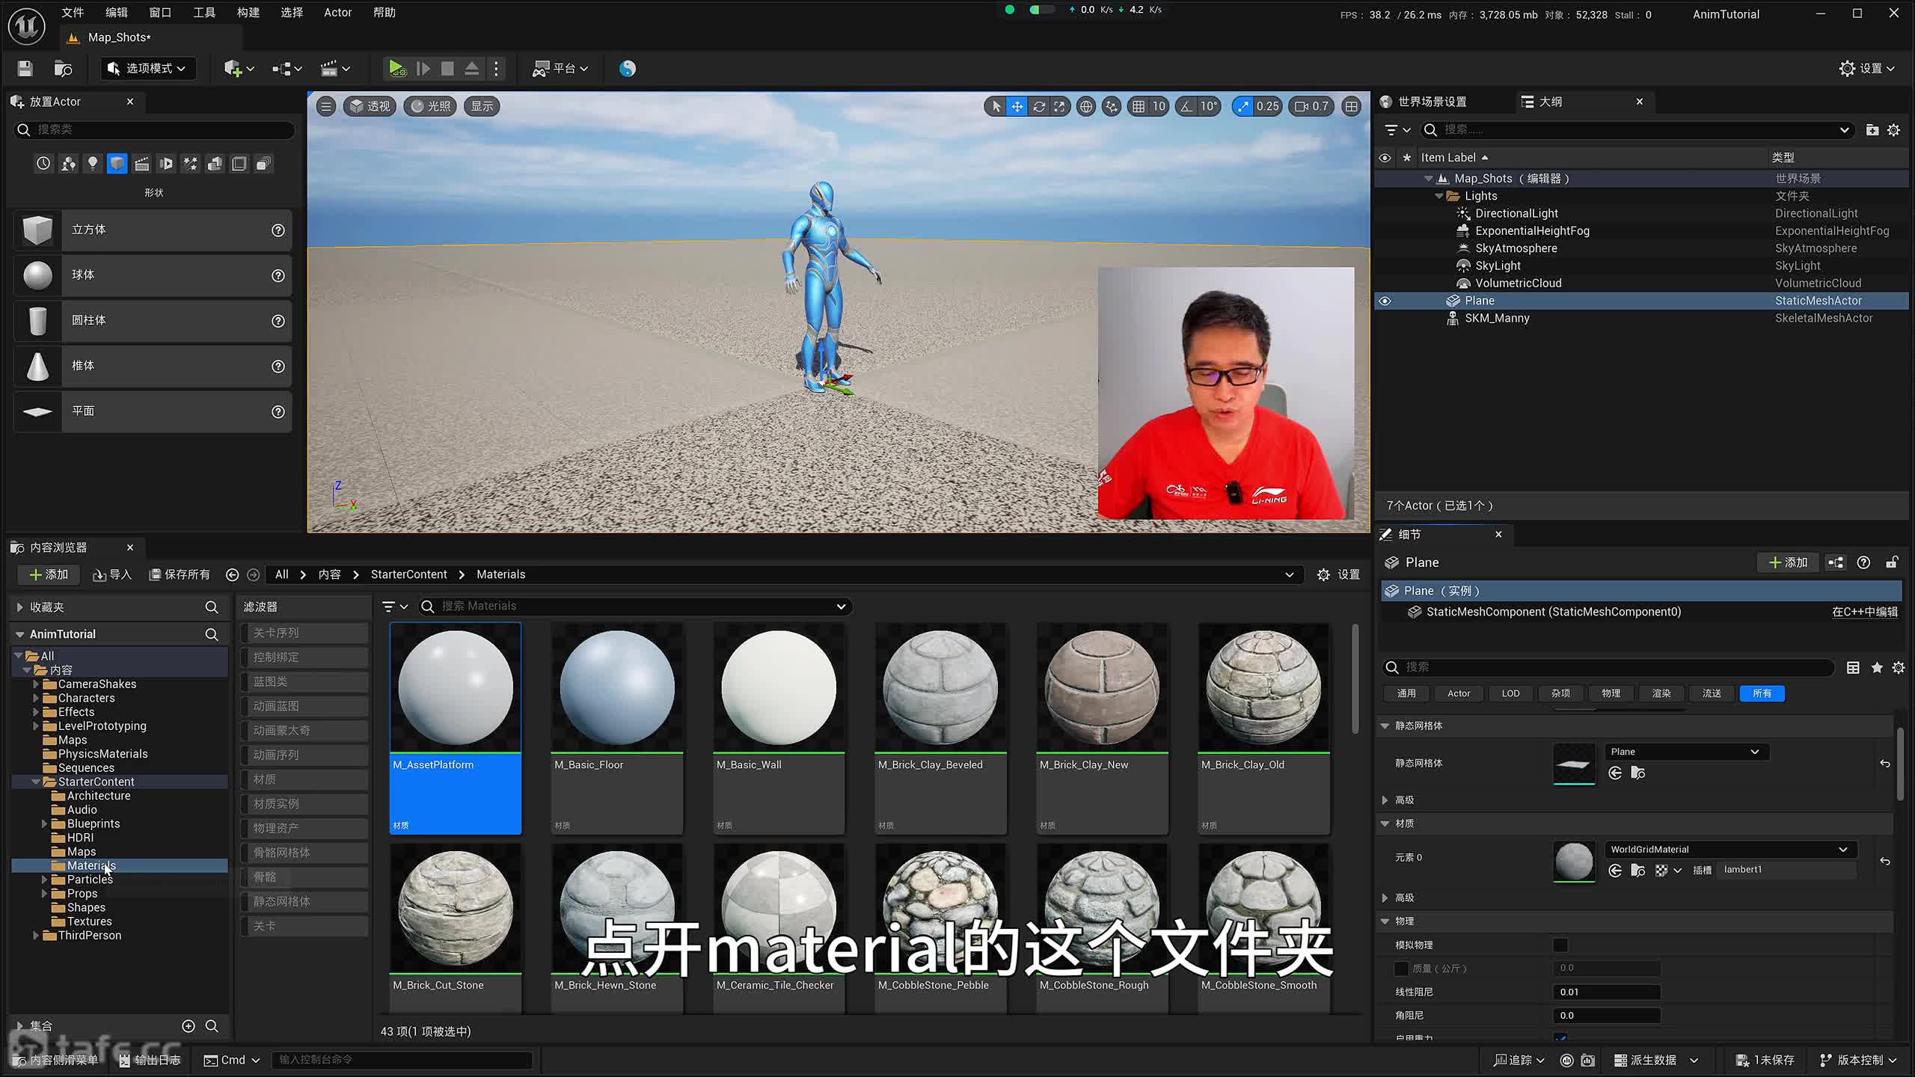The height and width of the screenshot is (1077, 1915).
Task: Expand the Particles folder in tree
Action: pos(44,880)
